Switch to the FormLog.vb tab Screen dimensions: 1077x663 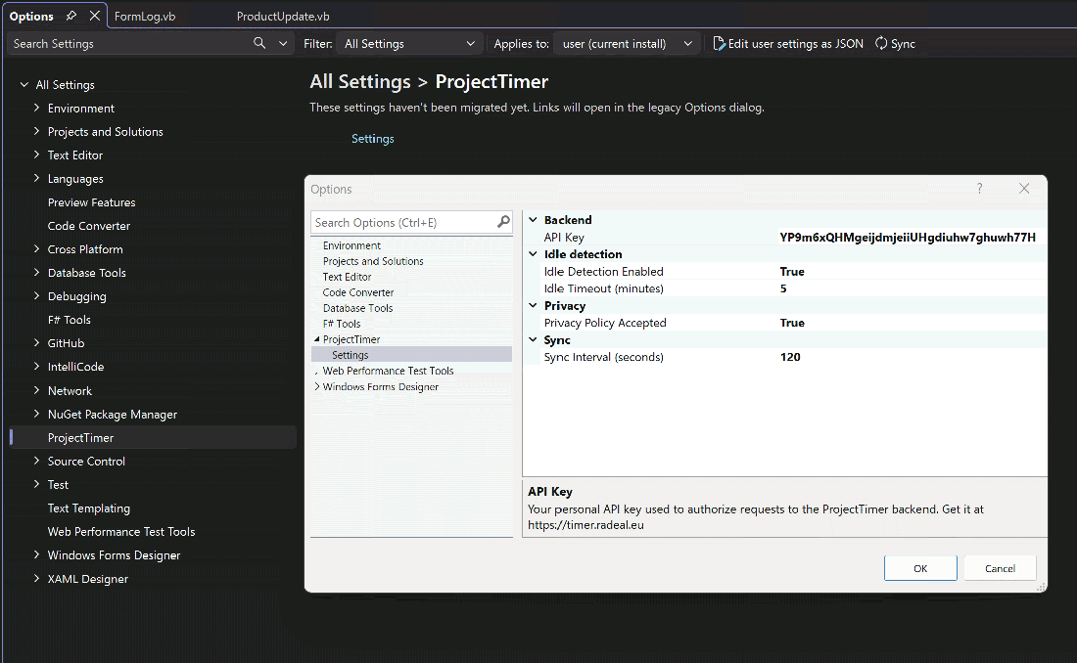(x=145, y=16)
